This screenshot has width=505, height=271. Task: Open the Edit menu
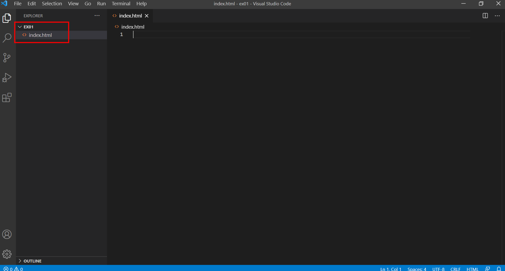pyautogui.click(x=32, y=4)
